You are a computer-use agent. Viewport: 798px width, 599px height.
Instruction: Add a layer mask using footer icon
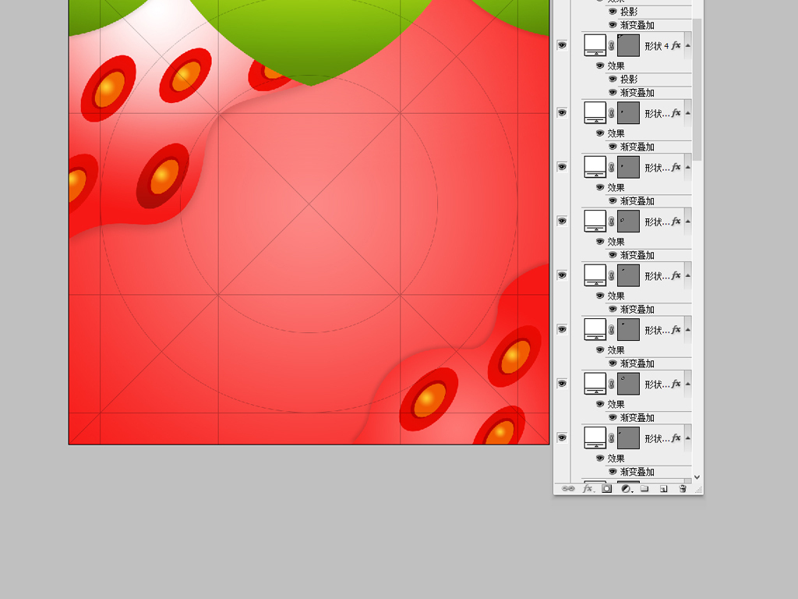pyautogui.click(x=606, y=488)
